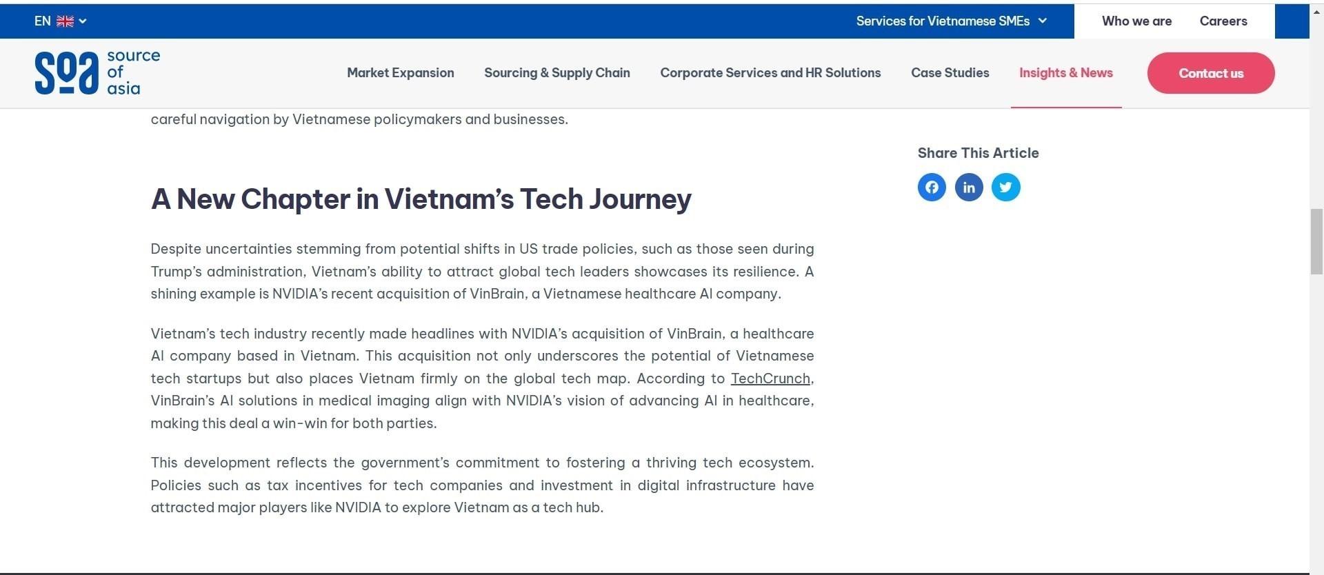Open Market Expansion menu

[400, 73]
